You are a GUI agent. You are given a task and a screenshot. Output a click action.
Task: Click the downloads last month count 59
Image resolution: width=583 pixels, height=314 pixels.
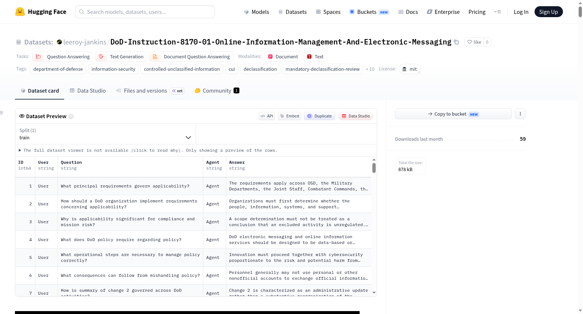pyautogui.click(x=523, y=139)
